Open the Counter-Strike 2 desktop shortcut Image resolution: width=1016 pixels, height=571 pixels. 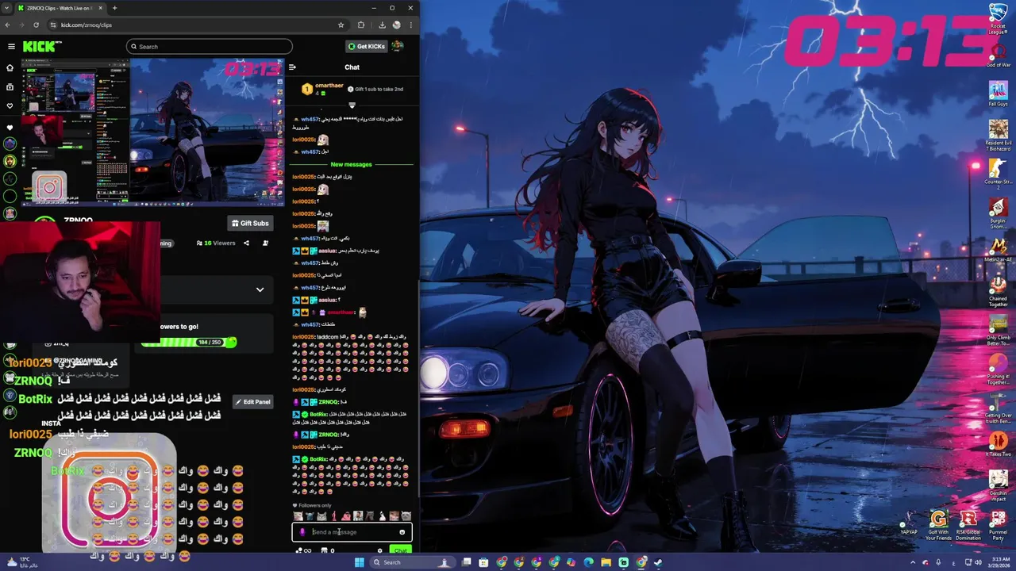[x=998, y=174]
